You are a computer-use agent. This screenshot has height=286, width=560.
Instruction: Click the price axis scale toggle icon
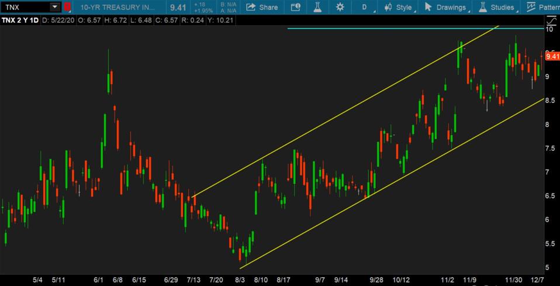[551, 20]
